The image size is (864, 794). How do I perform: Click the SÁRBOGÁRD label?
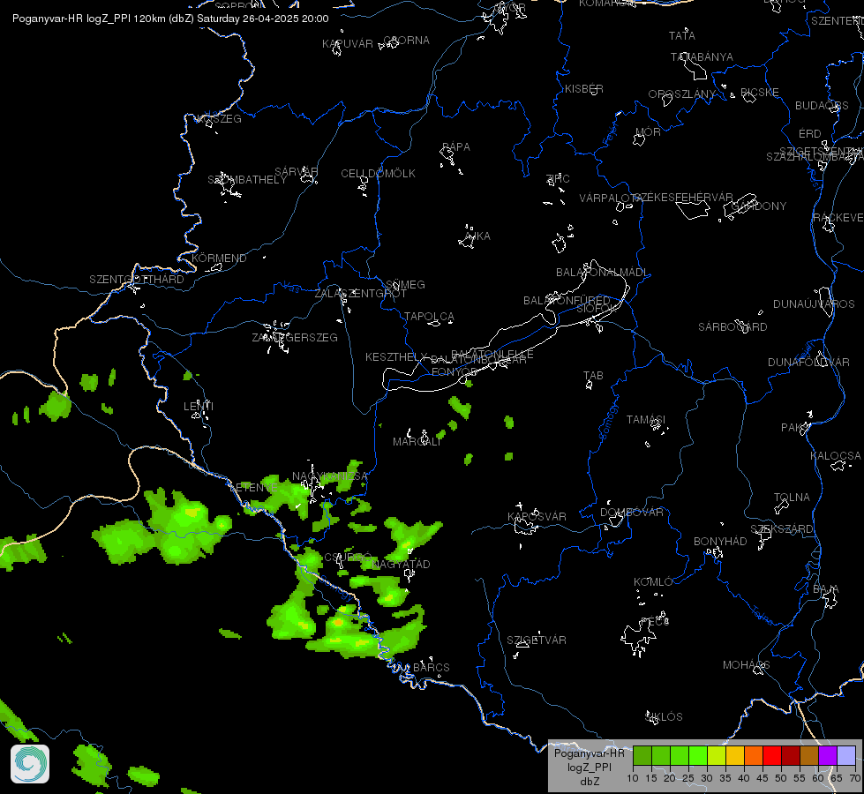click(733, 326)
